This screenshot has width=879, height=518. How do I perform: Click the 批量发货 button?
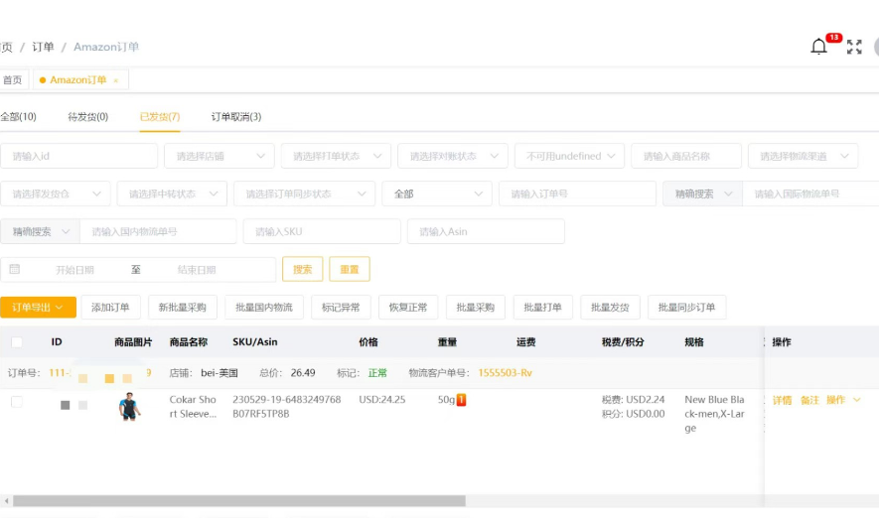610,307
